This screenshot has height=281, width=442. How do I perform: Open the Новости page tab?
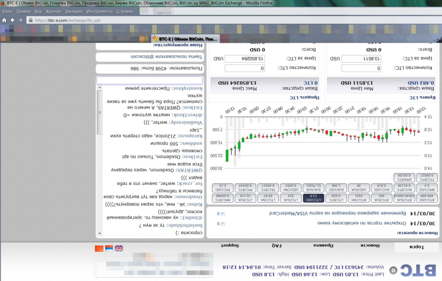pos(371,245)
